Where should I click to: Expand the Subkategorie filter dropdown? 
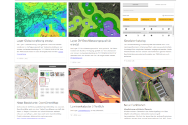point(148,20)
